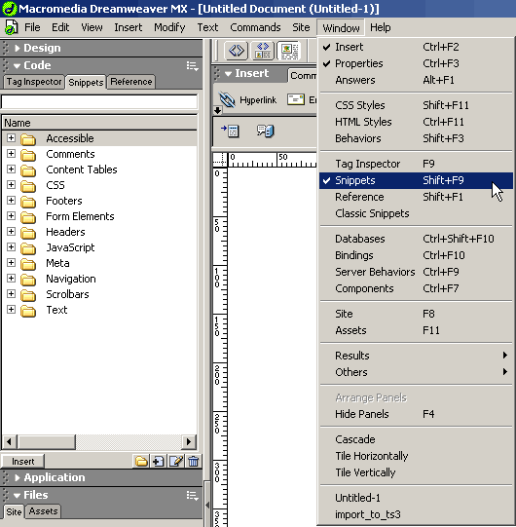The height and width of the screenshot is (527, 516).
Task: Click the Dreamweaver document icon beside File
Action: [11, 27]
